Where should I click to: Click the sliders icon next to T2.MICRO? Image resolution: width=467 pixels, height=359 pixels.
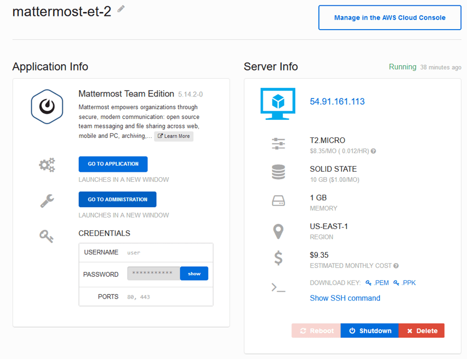tap(278, 143)
